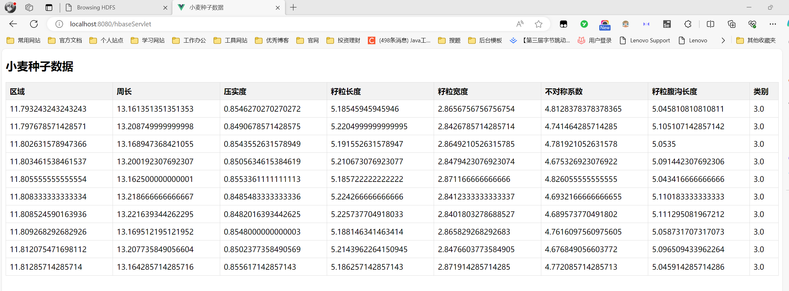Image resolution: width=789 pixels, height=291 pixels.
Task: Open the Workspaces icon
Action: pyautogui.click(x=29, y=7)
